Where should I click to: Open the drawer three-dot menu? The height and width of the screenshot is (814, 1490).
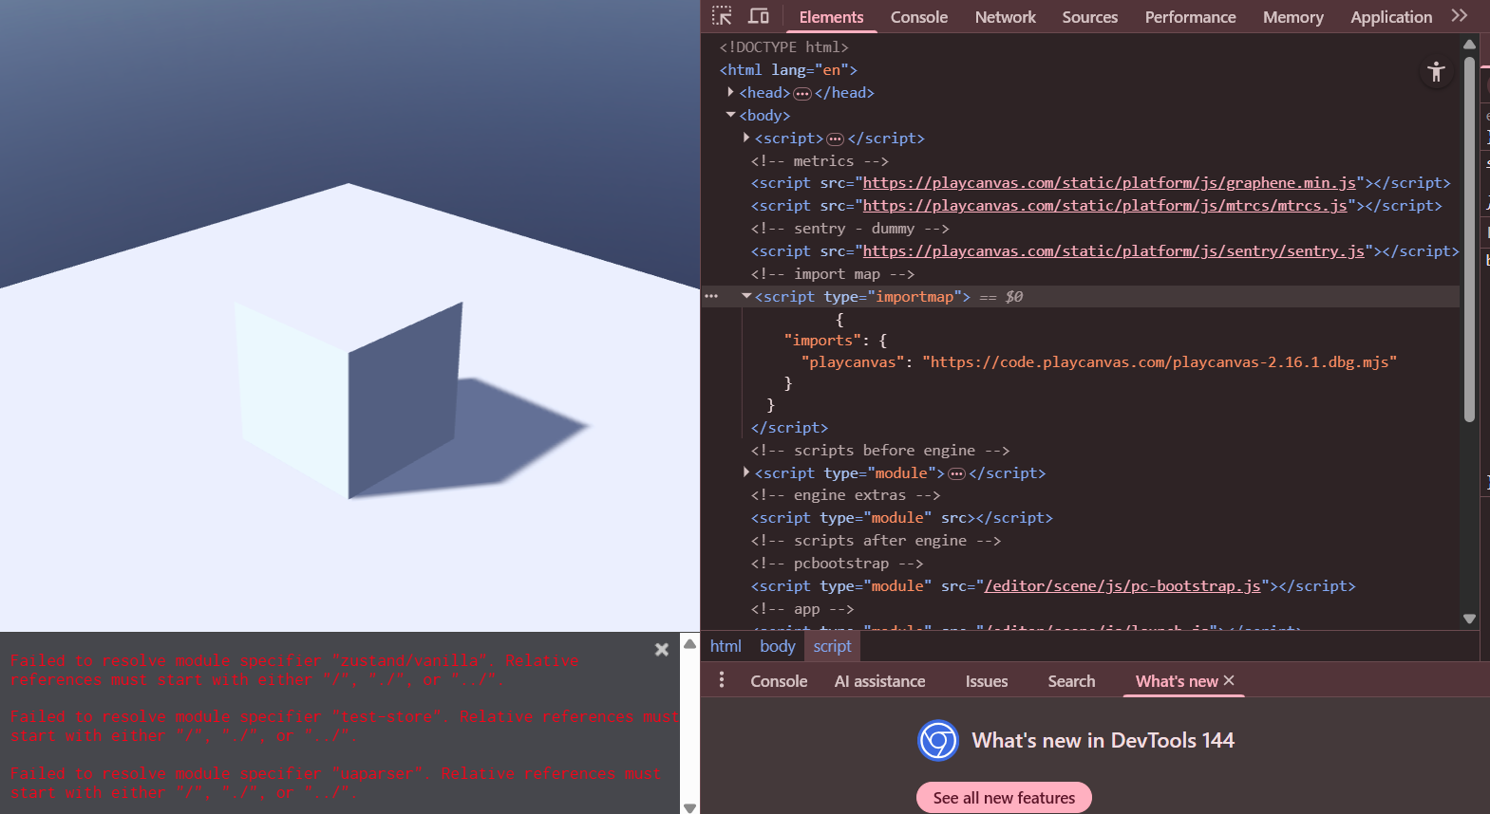[x=722, y=680]
